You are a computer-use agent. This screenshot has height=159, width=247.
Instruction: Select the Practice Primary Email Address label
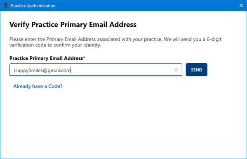pyautogui.click(x=46, y=58)
